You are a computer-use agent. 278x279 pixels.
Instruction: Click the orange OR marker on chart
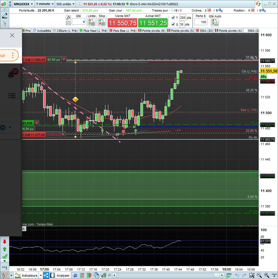(75, 100)
